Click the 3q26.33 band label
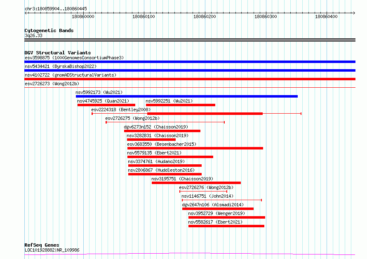 coord(33,35)
